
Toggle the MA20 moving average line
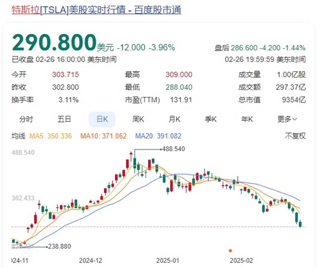coord(158,136)
